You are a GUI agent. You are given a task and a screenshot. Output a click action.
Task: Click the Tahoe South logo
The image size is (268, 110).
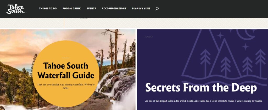[16, 9]
